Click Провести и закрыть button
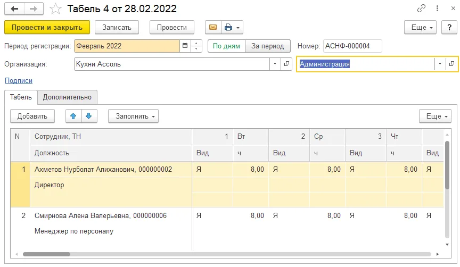Screen dimensions: 460x267 (x=47, y=27)
